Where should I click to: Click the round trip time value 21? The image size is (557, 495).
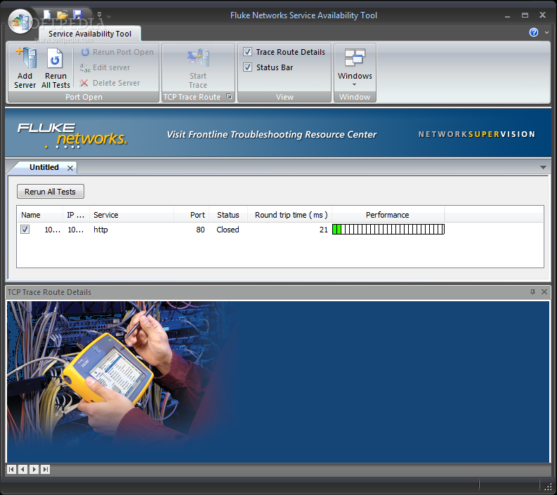[x=323, y=230]
